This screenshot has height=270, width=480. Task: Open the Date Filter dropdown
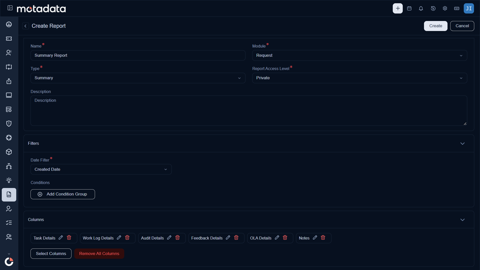click(101, 169)
